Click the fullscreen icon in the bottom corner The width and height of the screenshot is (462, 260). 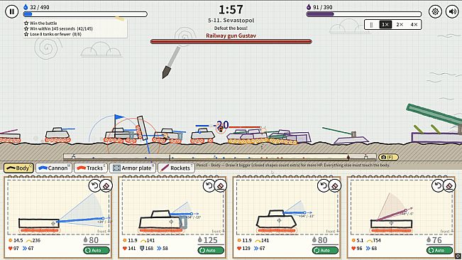458,256
